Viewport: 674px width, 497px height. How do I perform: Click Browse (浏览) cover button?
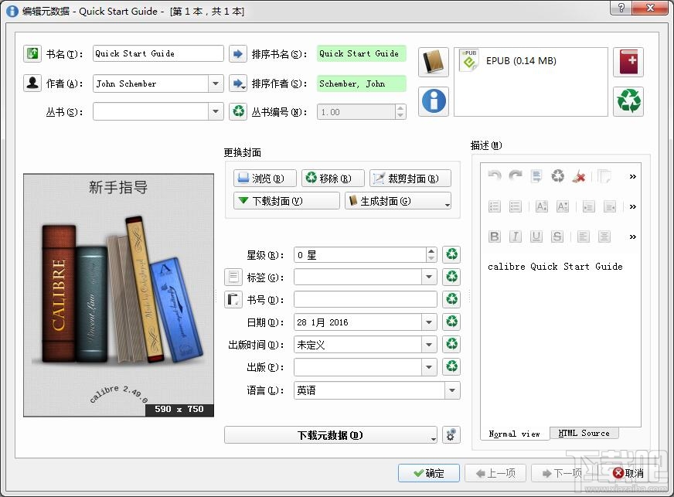(265, 178)
